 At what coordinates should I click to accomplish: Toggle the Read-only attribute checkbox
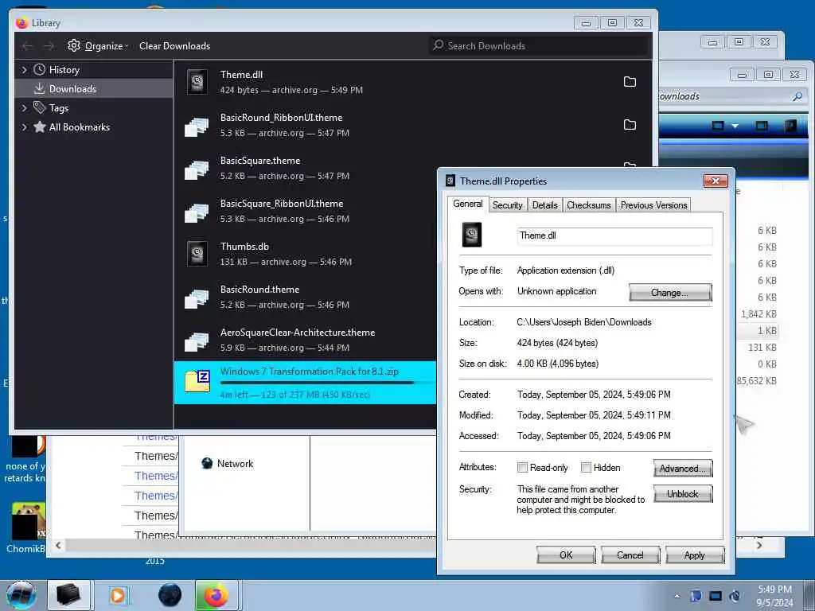click(x=522, y=467)
